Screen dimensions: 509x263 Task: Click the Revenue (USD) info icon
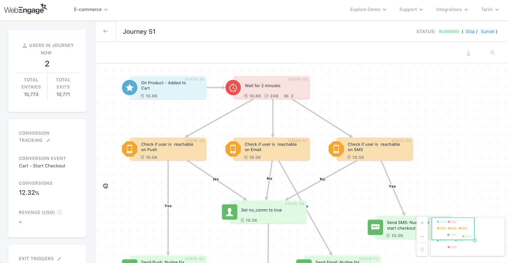[59, 213]
